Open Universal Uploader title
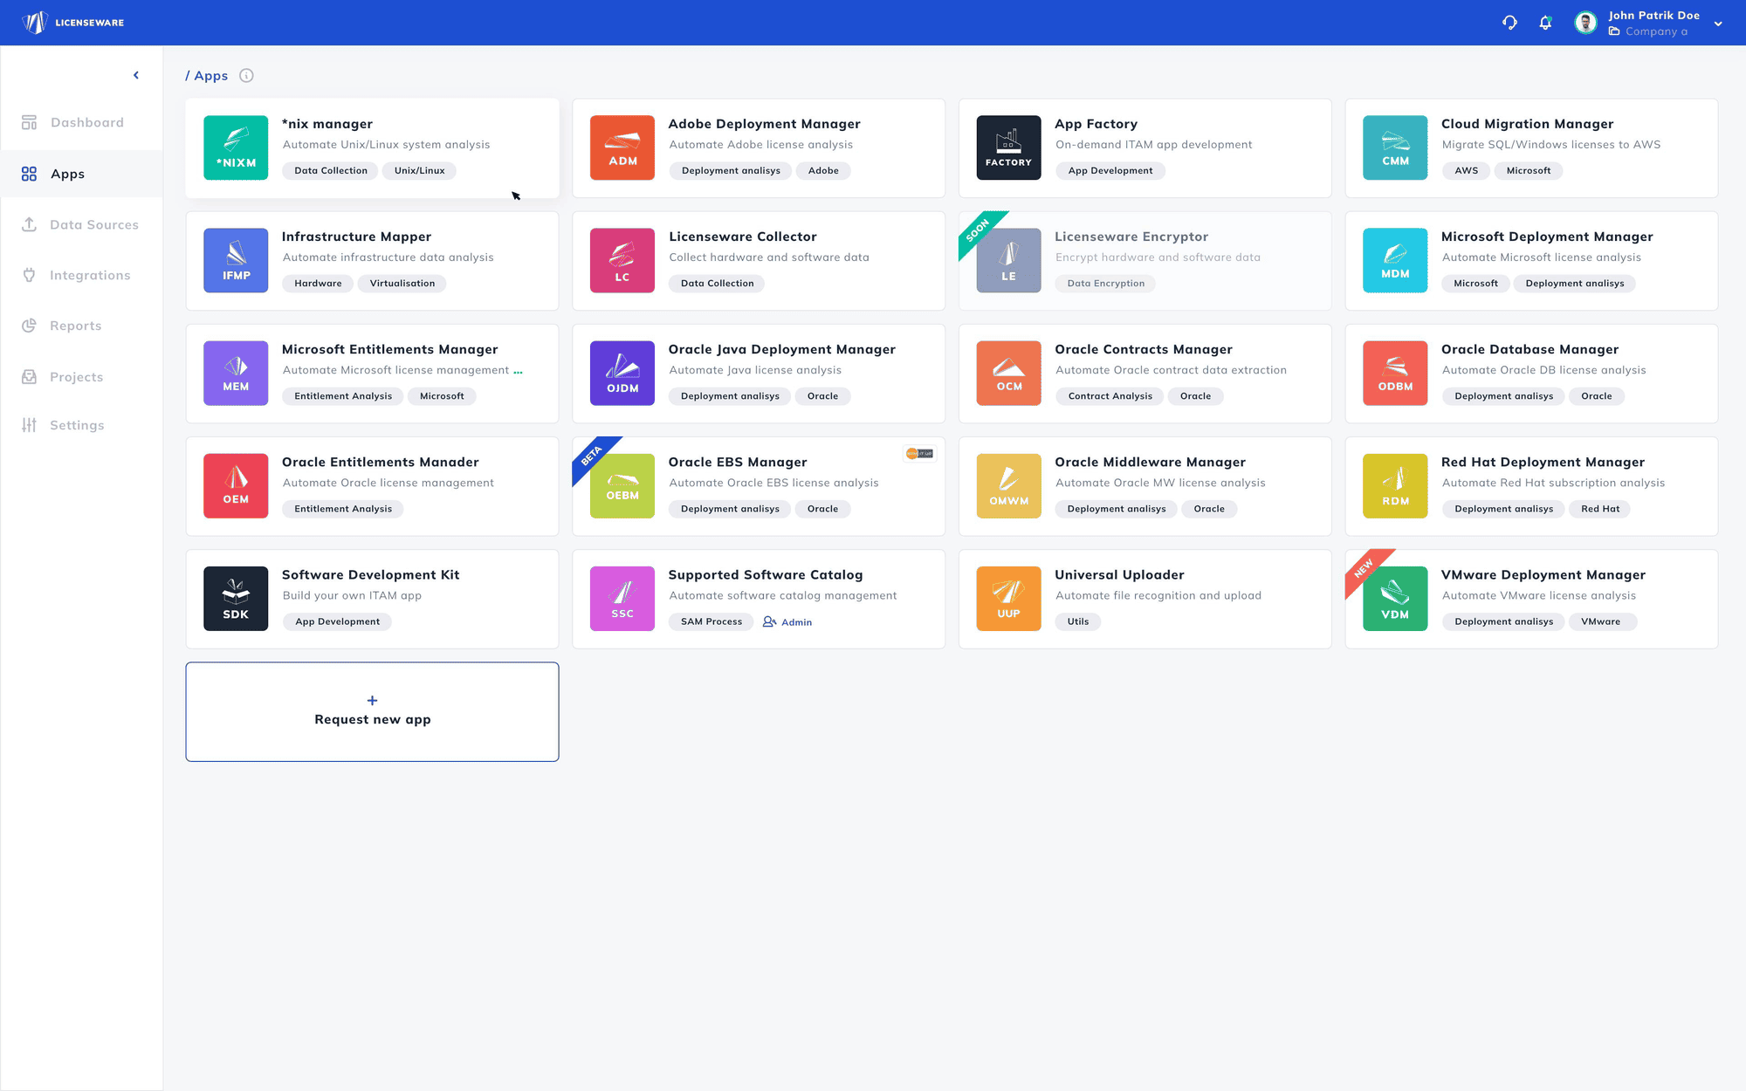The image size is (1746, 1091). tap(1119, 574)
